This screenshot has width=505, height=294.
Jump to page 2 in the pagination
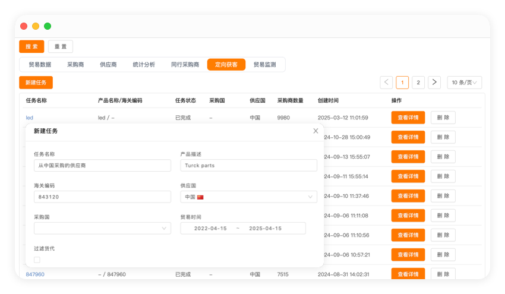[x=418, y=83]
